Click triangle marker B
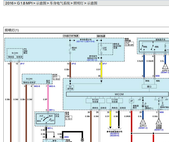The image size is (169, 142). coord(159,122)
